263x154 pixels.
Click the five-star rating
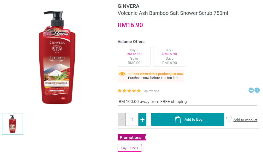click(x=129, y=91)
